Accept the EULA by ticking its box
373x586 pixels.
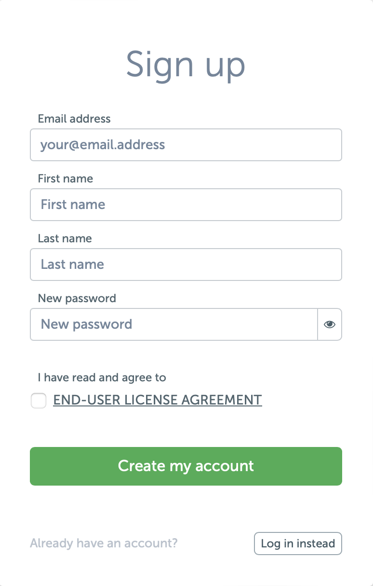click(39, 401)
